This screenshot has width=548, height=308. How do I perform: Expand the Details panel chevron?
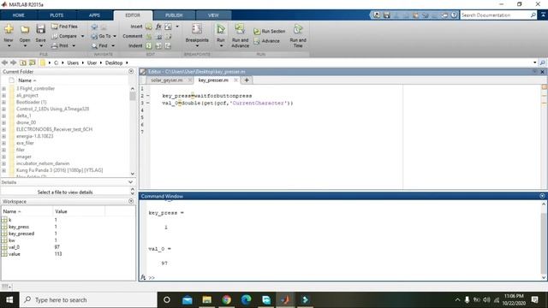pos(131,182)
